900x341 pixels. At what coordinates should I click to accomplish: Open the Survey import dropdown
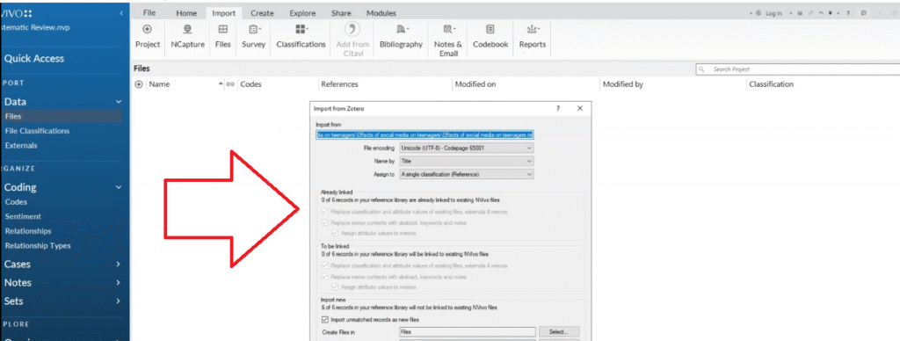tap(253, 37)
